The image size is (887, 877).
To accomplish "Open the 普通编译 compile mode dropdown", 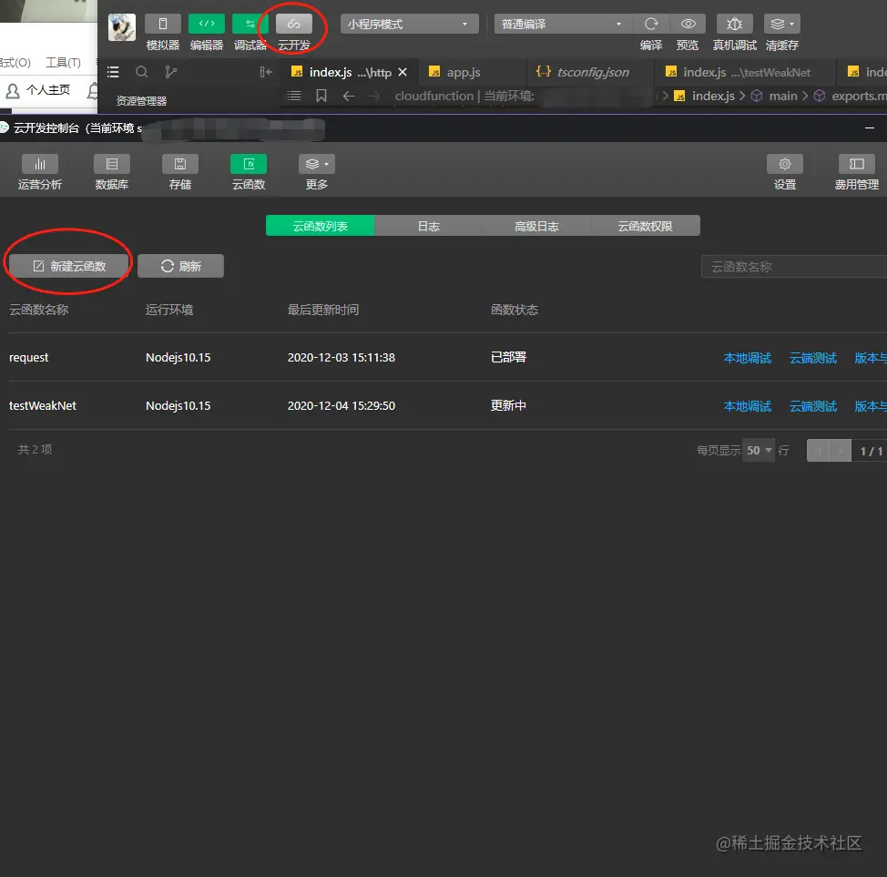I will pos(563,25).
